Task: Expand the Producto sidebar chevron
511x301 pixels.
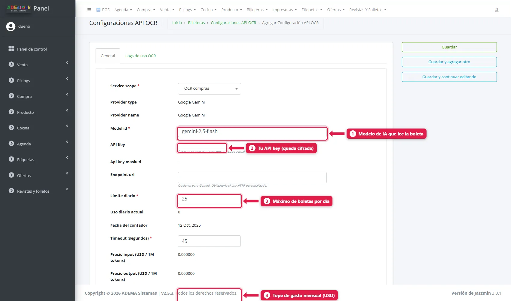Action: pos(67,110)
